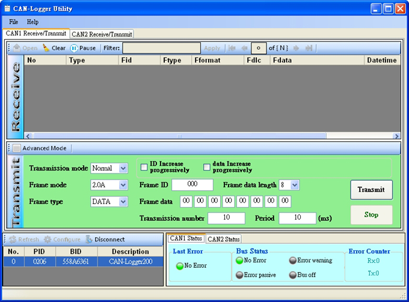Open the Frame data length dropdown
The height and width of the screenshot is (302, 409).
pos(294,185)
